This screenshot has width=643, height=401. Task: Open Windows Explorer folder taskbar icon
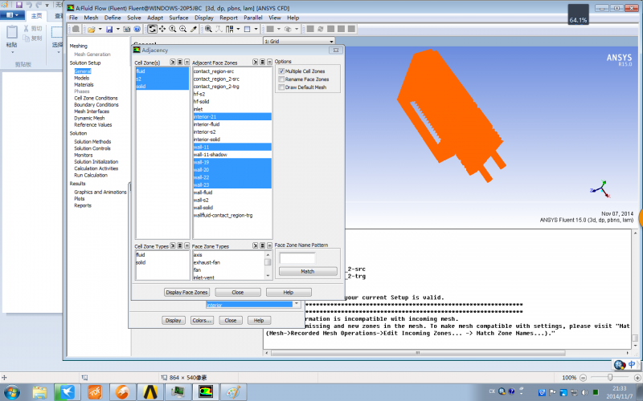point(39,391)
